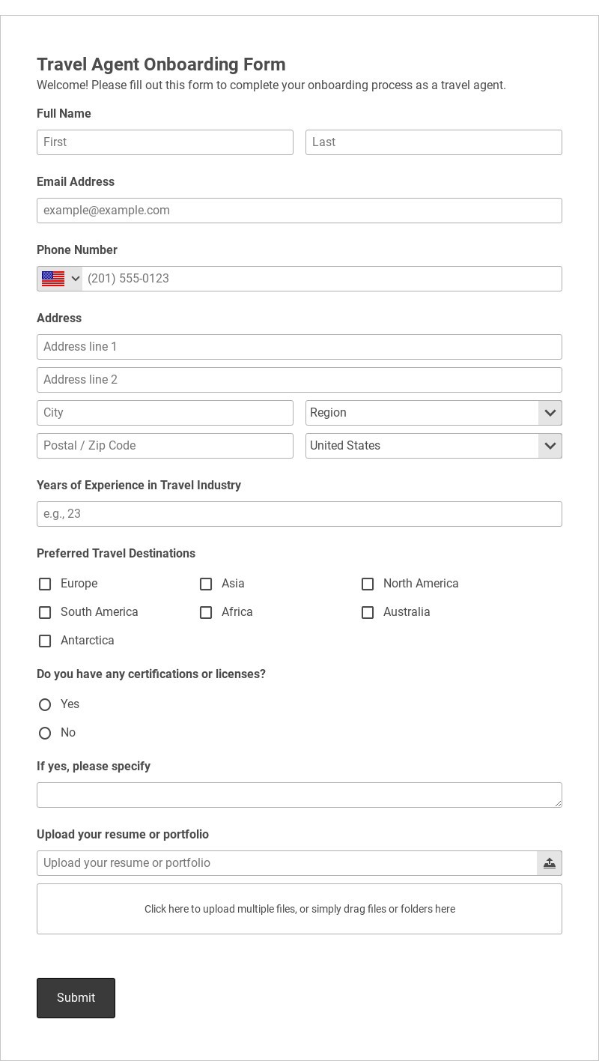
Task: Click the 'Preferred Travel Destinations' label
Action: [x=116, y=554]
